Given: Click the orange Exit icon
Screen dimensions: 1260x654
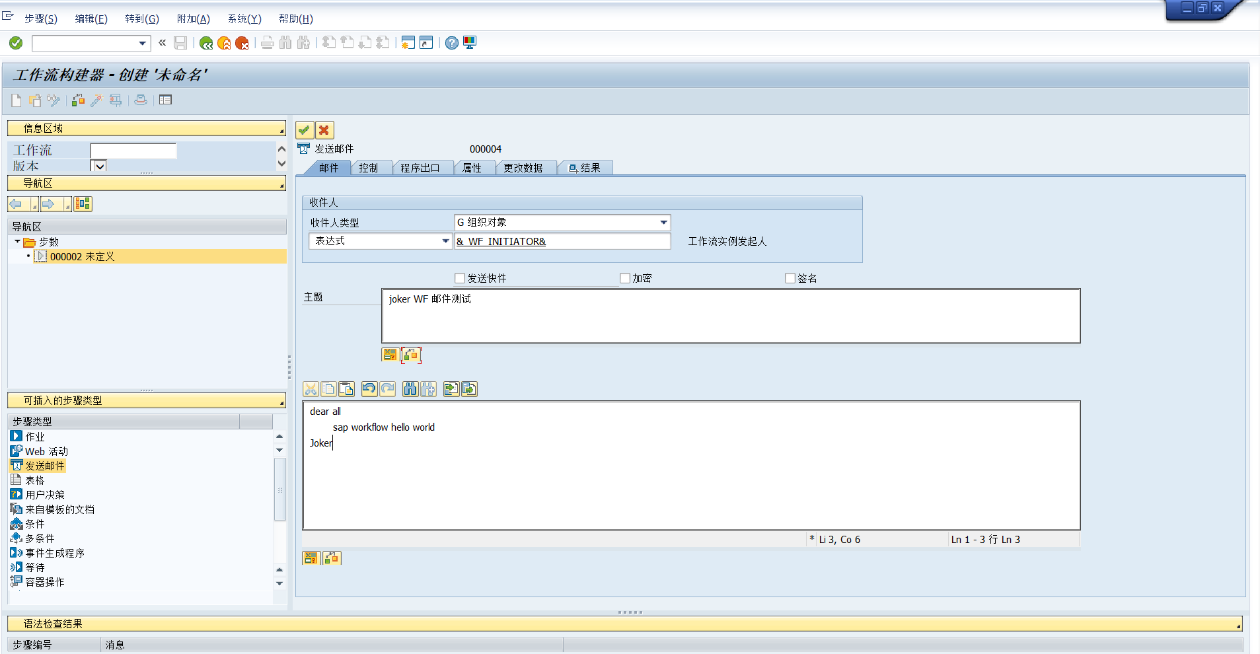Looking at the screenshot, I should coord(224,43).
